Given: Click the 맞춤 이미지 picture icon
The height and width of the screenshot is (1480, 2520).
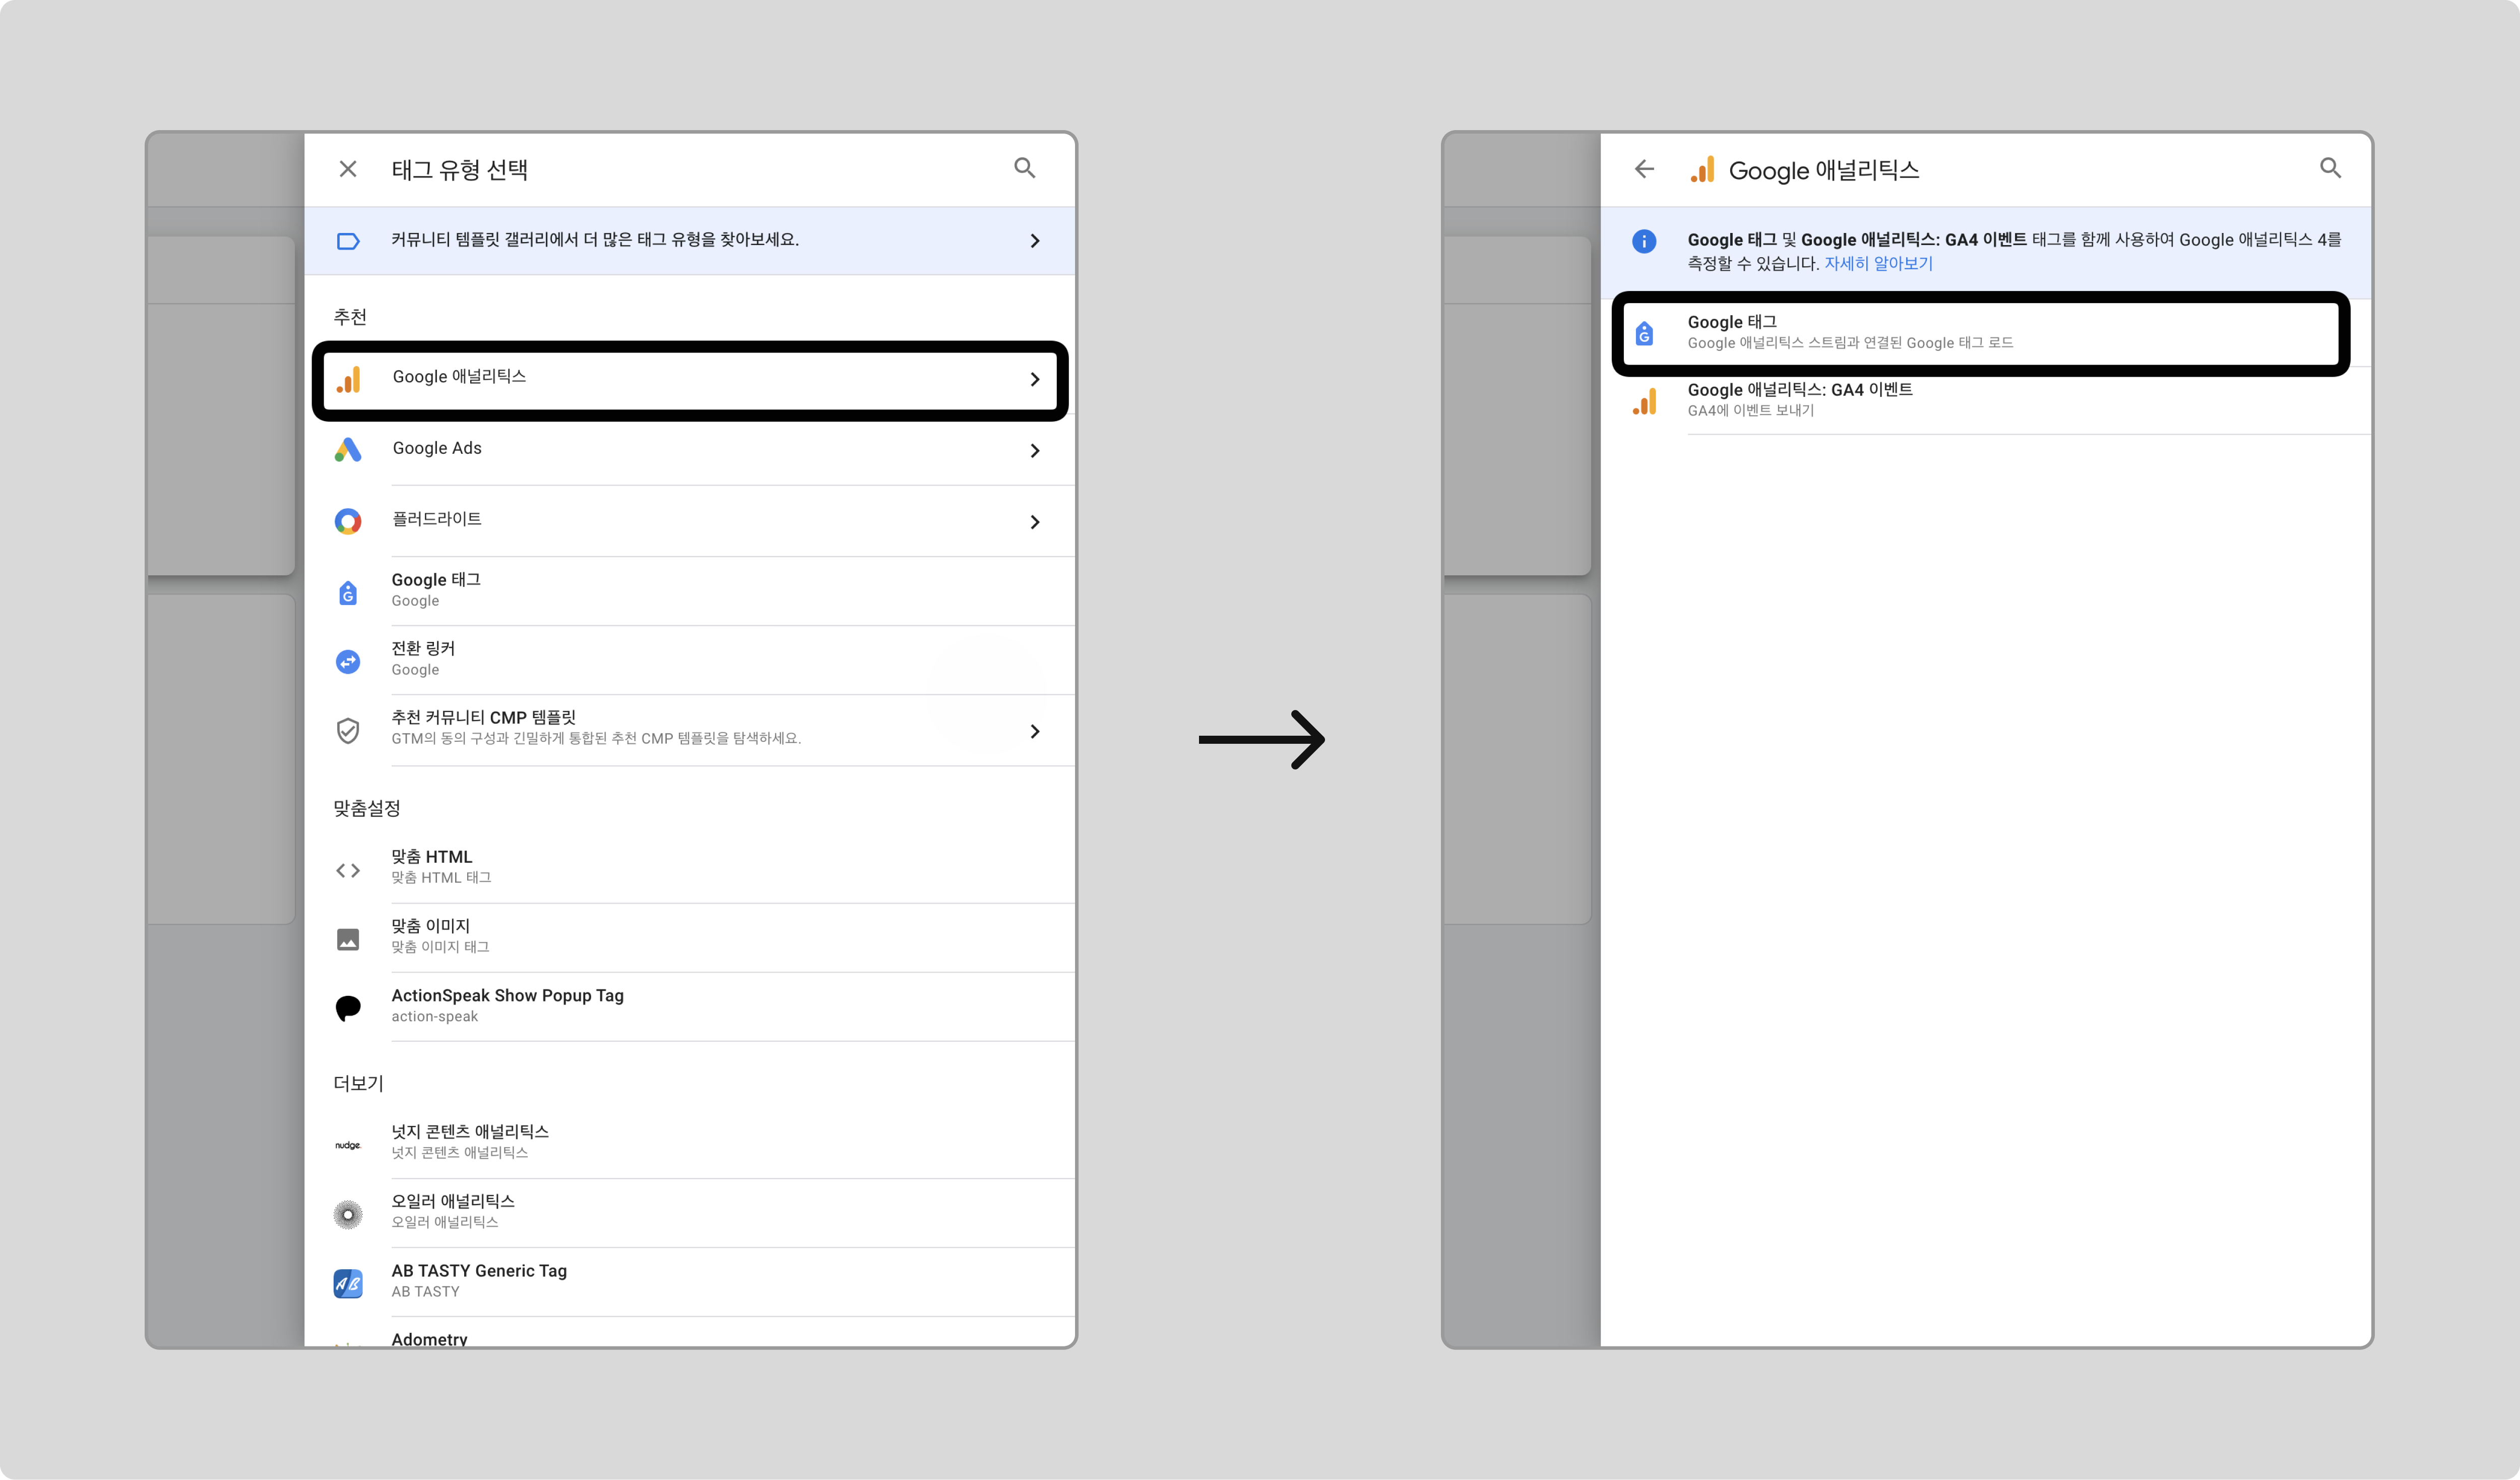Looking at the screenshot, I should (x=348, y=939).
